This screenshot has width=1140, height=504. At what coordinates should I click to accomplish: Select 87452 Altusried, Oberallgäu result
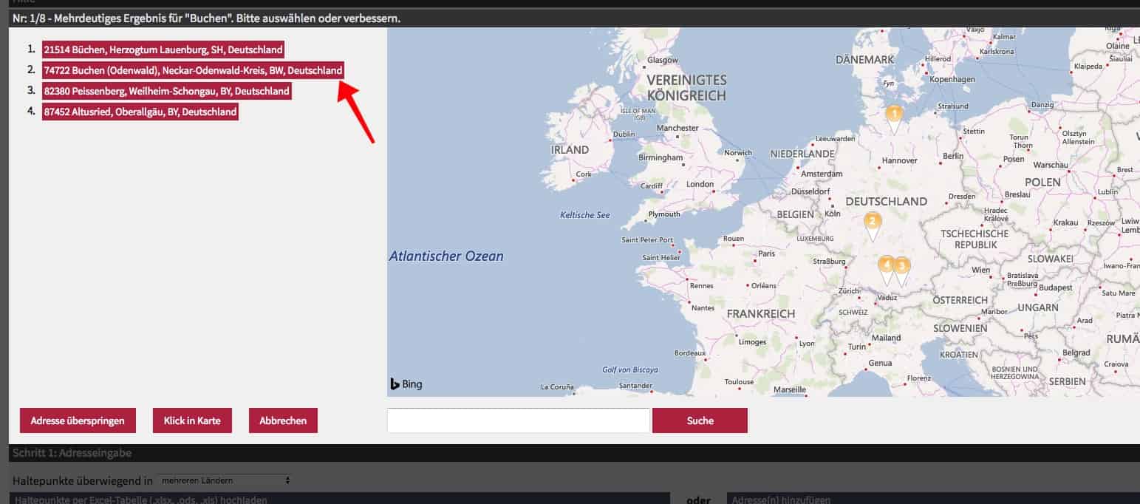tap(140, 112)
